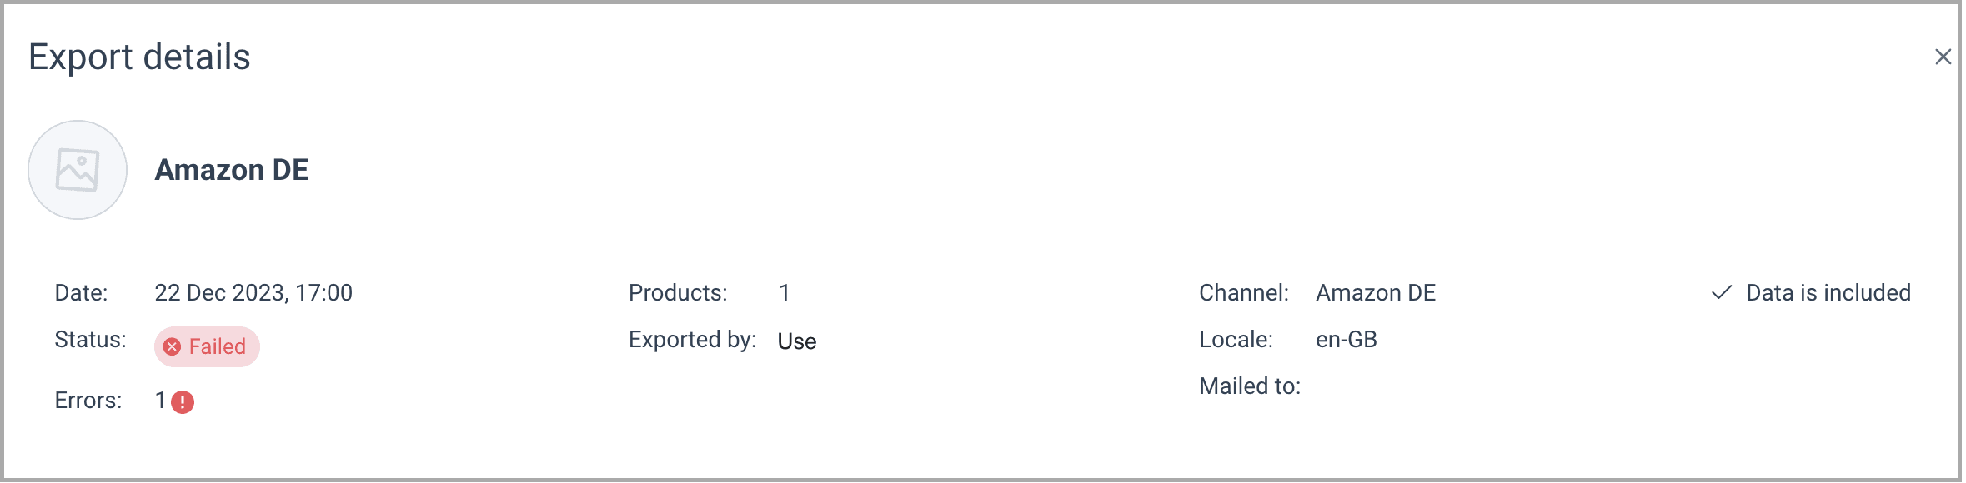Viewport: 1966px width, 483px height.
Task: Click the Products count value
Action: tap(785, 293)
